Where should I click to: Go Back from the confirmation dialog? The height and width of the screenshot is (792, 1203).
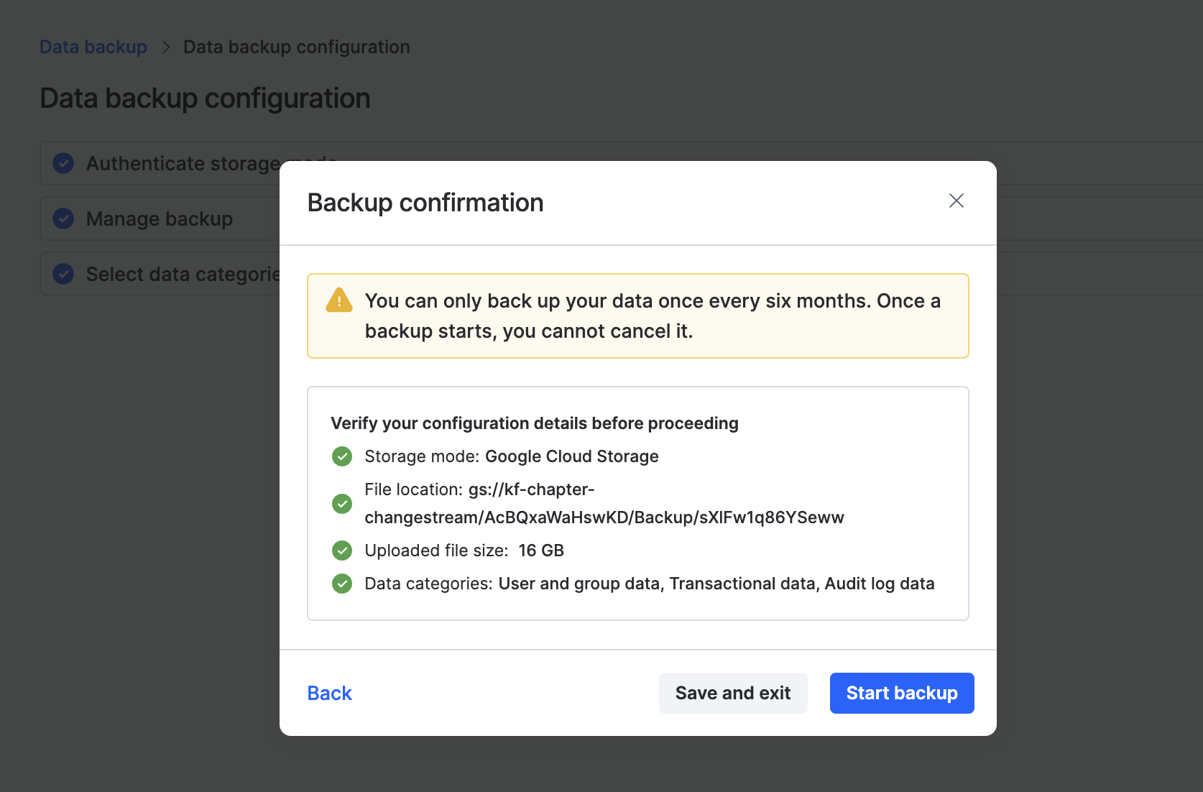point(329,693)
